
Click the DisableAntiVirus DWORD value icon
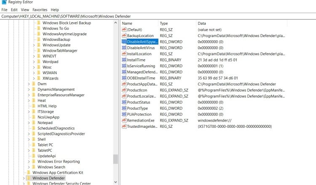tap(124, 48)
